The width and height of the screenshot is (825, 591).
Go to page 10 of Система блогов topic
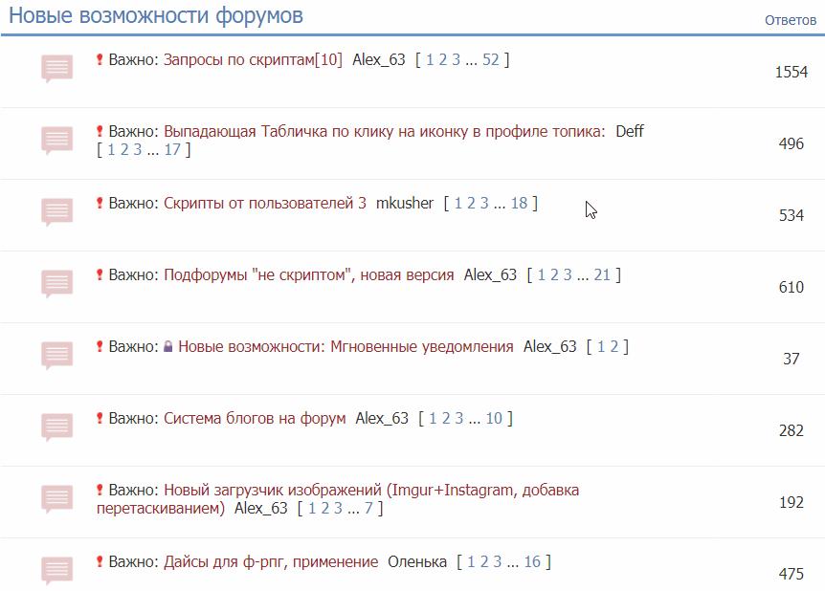coord(494,419)
